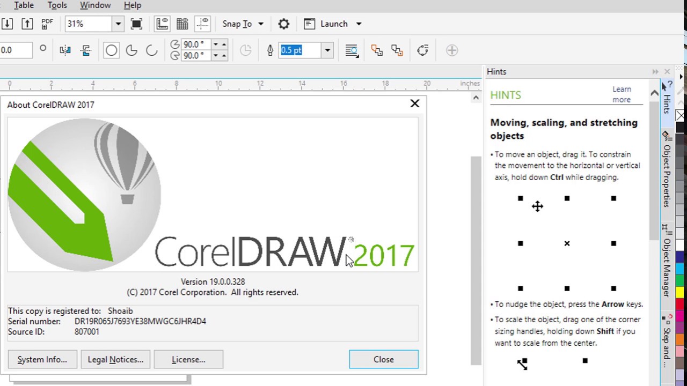This screenshot has height=386, width=687.
Task: Switch to the Object Manager docker tab
Action: click(x=667, y=261)
